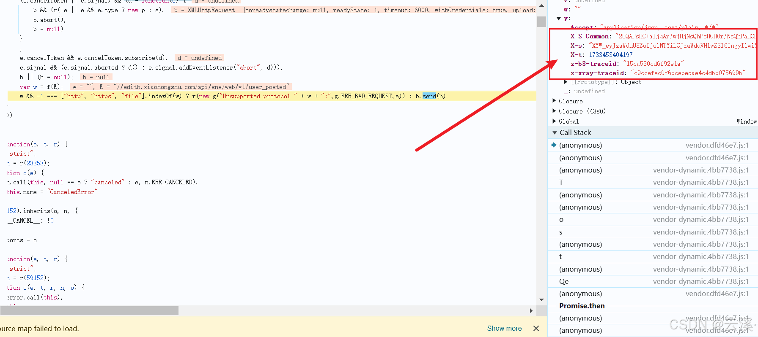
Task: Click the horizontal scrollbar thumb in code pane
Action: tap(89, 310)
